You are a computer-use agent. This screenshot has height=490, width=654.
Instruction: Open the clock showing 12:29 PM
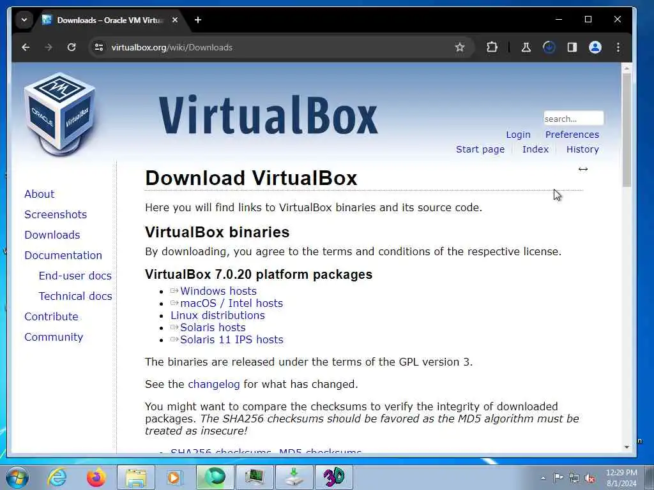point(621,478)
